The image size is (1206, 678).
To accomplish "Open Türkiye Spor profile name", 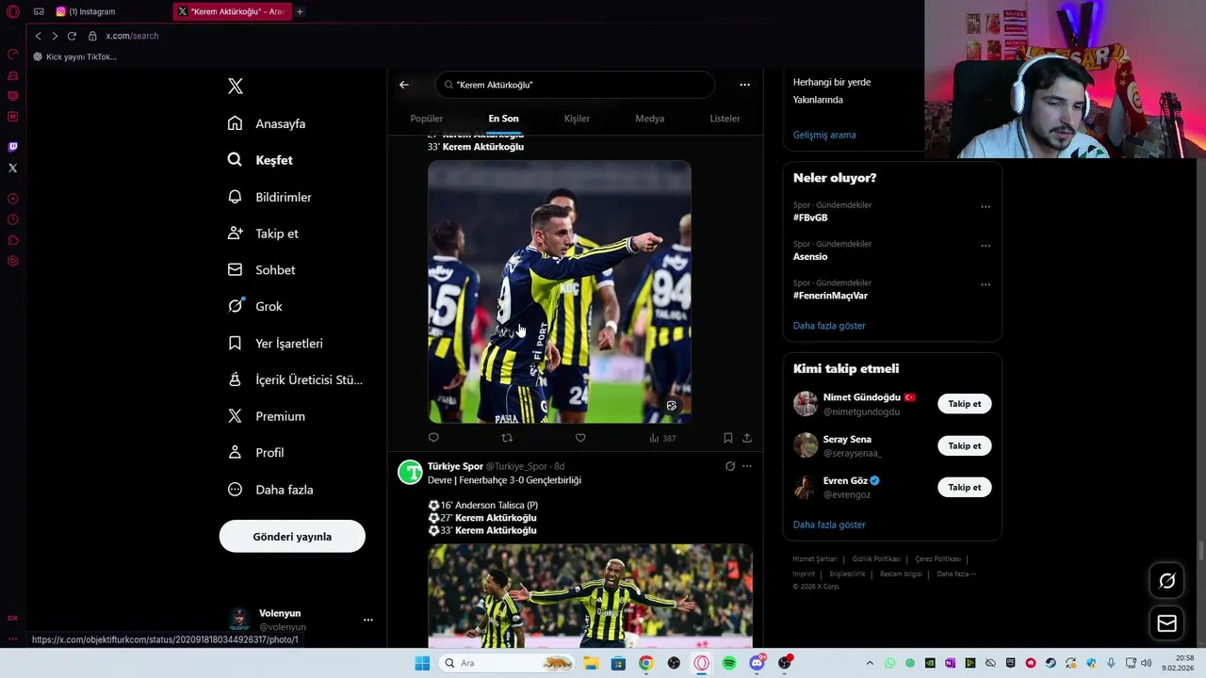I will [455, 466].
